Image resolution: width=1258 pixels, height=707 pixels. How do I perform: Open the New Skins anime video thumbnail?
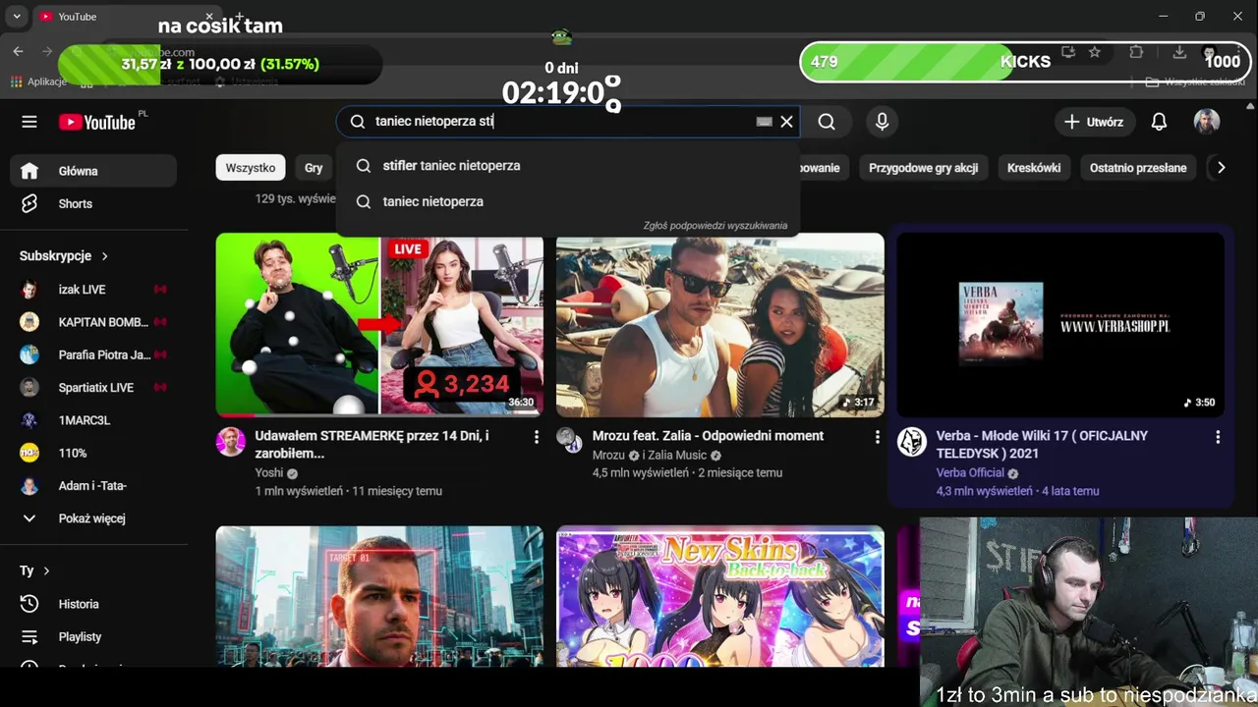point(720,596)
